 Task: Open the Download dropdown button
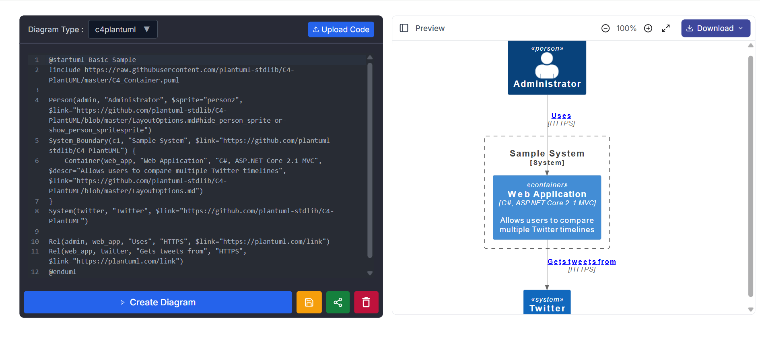coord(716,28)
